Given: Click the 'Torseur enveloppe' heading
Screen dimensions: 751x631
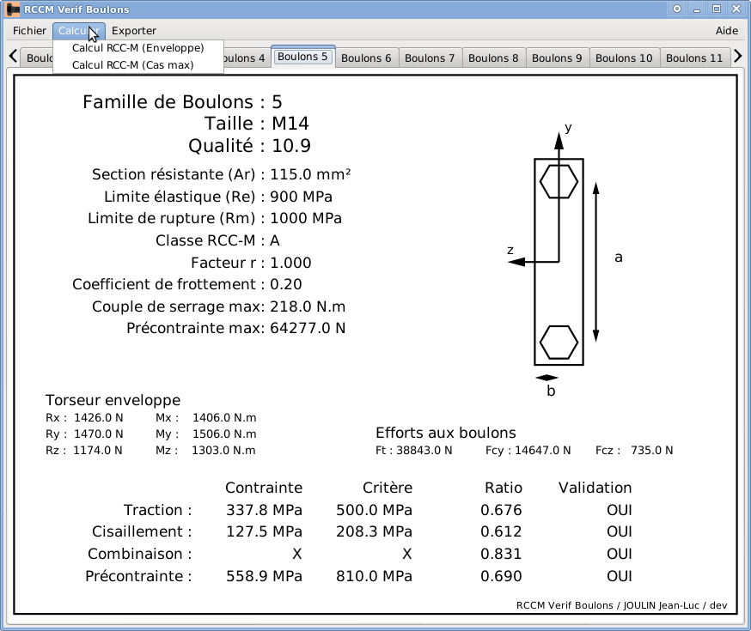Looking at the screenshot, I should tap(113, 400).
